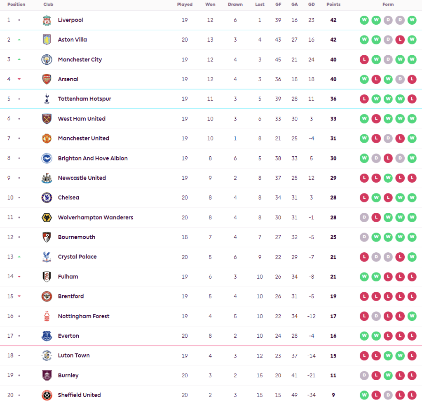Open the West Ham United club link

coord(82,119)
